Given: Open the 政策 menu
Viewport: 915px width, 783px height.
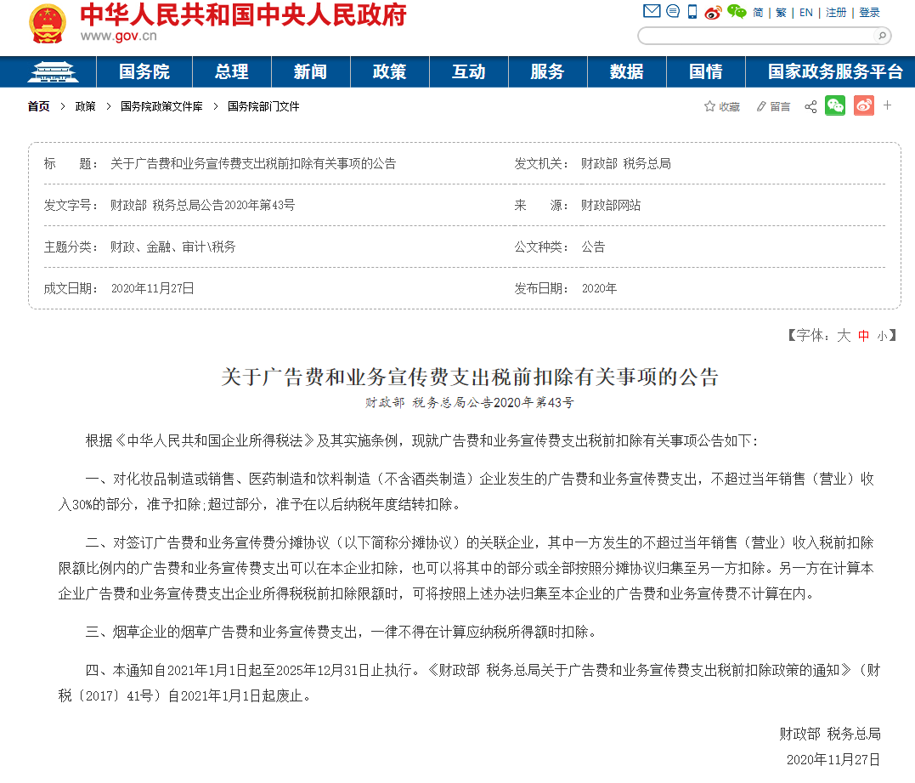Looking at the screenshot, I should point(390,71).
